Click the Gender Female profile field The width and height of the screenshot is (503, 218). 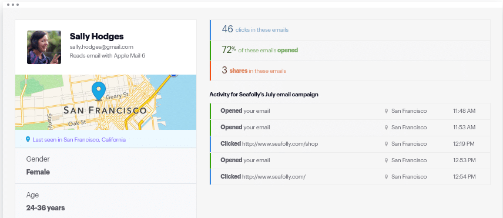coord(106,166)
